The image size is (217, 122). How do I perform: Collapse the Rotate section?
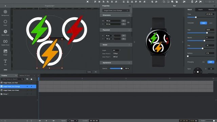129,45
